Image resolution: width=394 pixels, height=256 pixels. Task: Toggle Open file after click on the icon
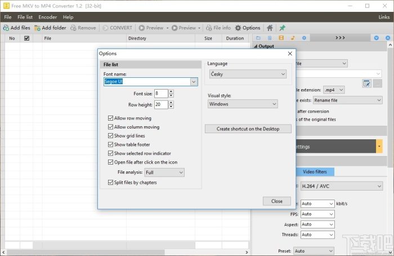pyautogui.click(x=110, y=162)
